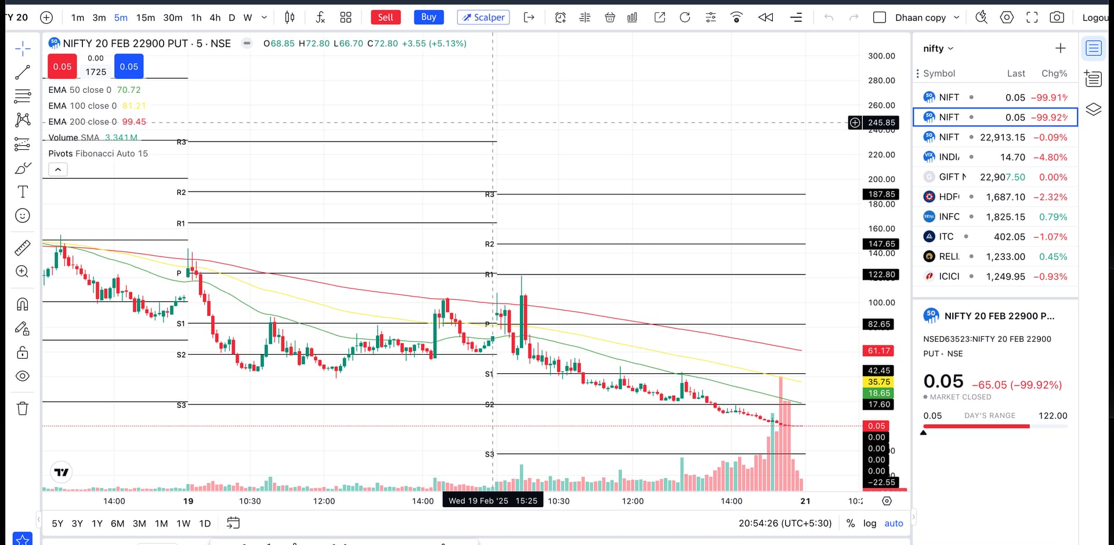The height and width of the screenshot is (545, 1114).
Task: Toggle stay in drawing mode
Action: (x=23, y=329)
